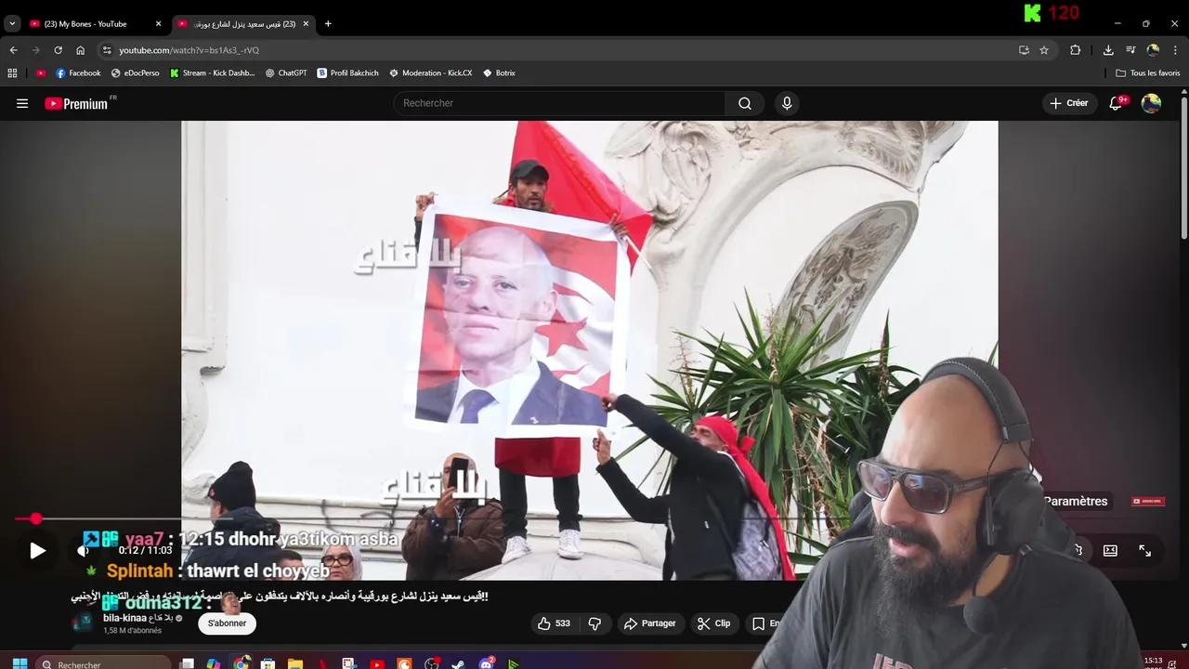Bookmark this page with the star
Screen dimensions: 1189x669
click(x=1044, y=50)
